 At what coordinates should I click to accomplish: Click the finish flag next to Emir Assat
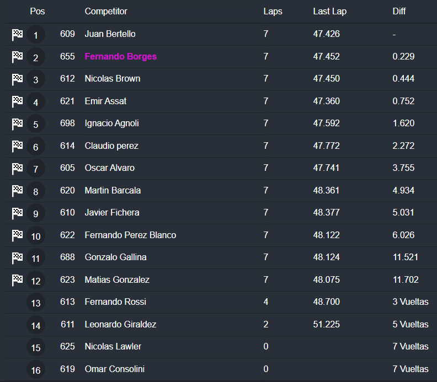pos(17,101)
